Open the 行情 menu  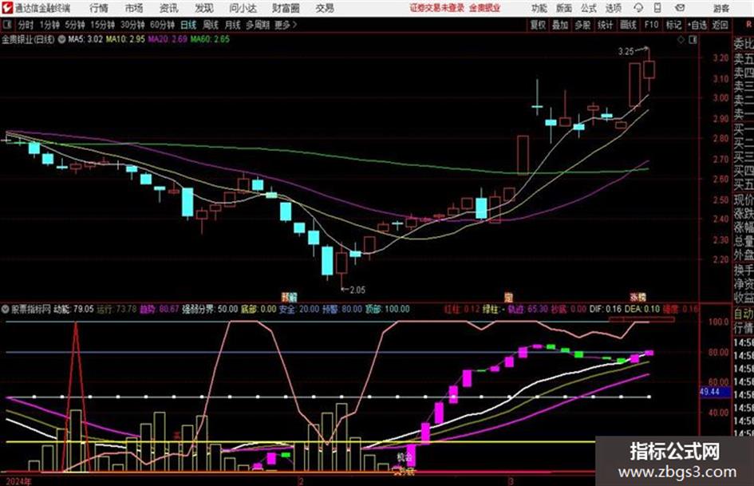[99, 8]
